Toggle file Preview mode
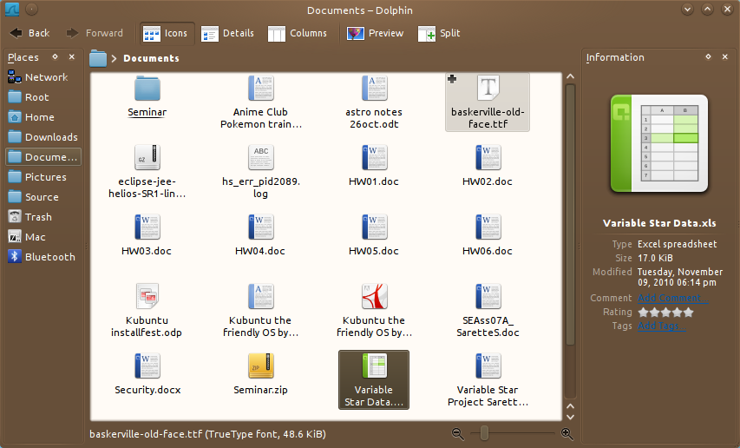The image size is (740, 448). 375,34
